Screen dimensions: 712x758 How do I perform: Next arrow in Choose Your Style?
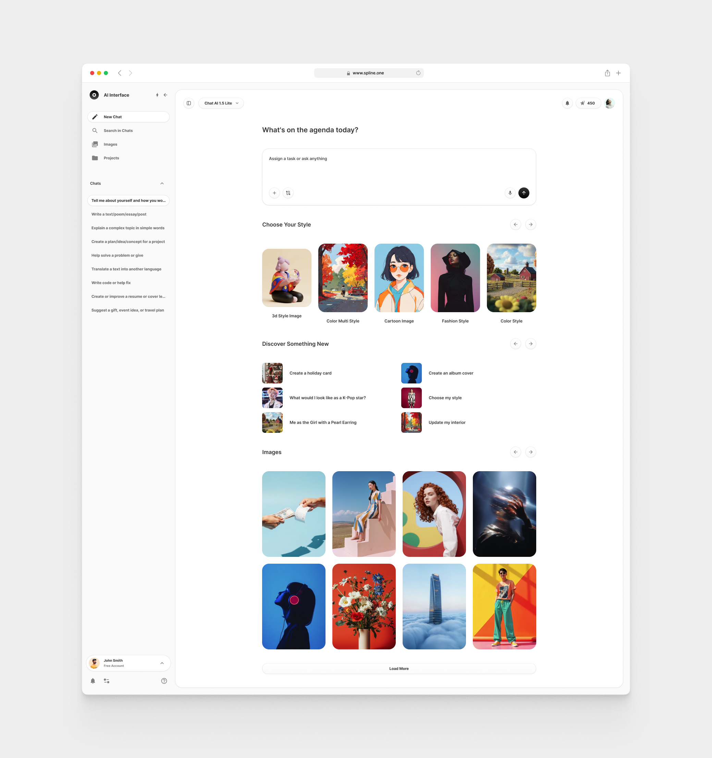530,224
